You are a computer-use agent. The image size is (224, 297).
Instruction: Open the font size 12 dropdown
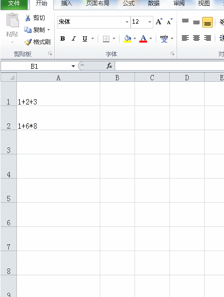pos(149,22)
